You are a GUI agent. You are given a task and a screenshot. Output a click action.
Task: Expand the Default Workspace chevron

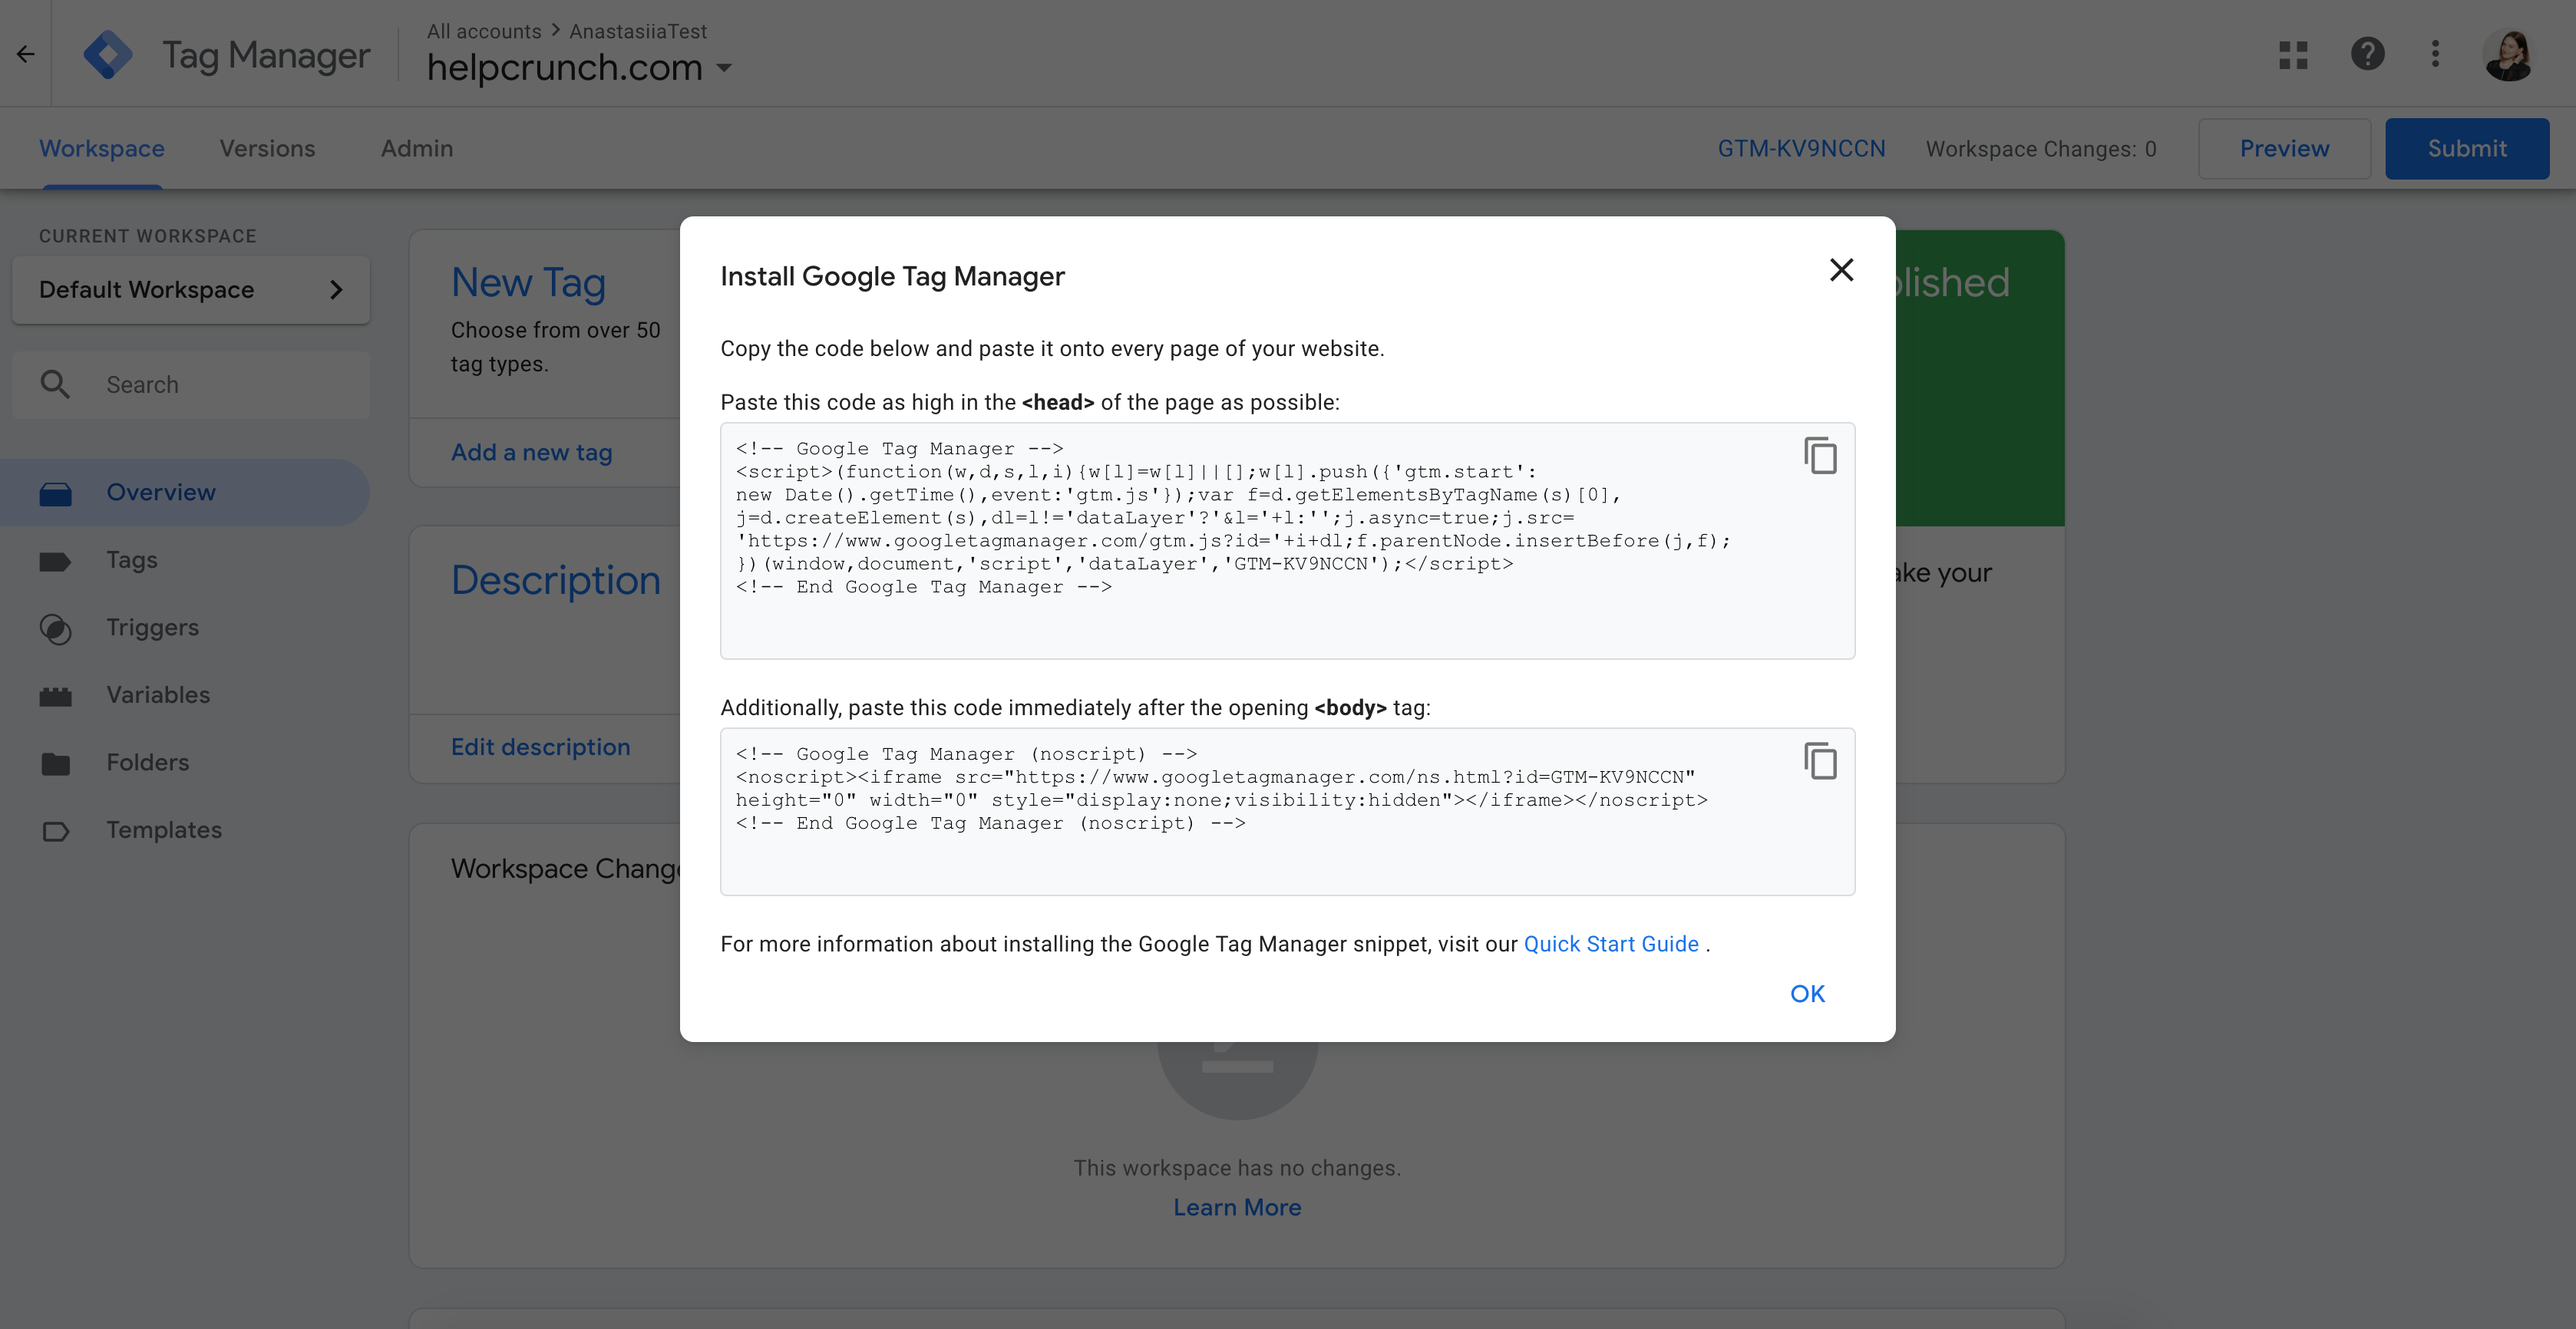click(x=336, y=290)
